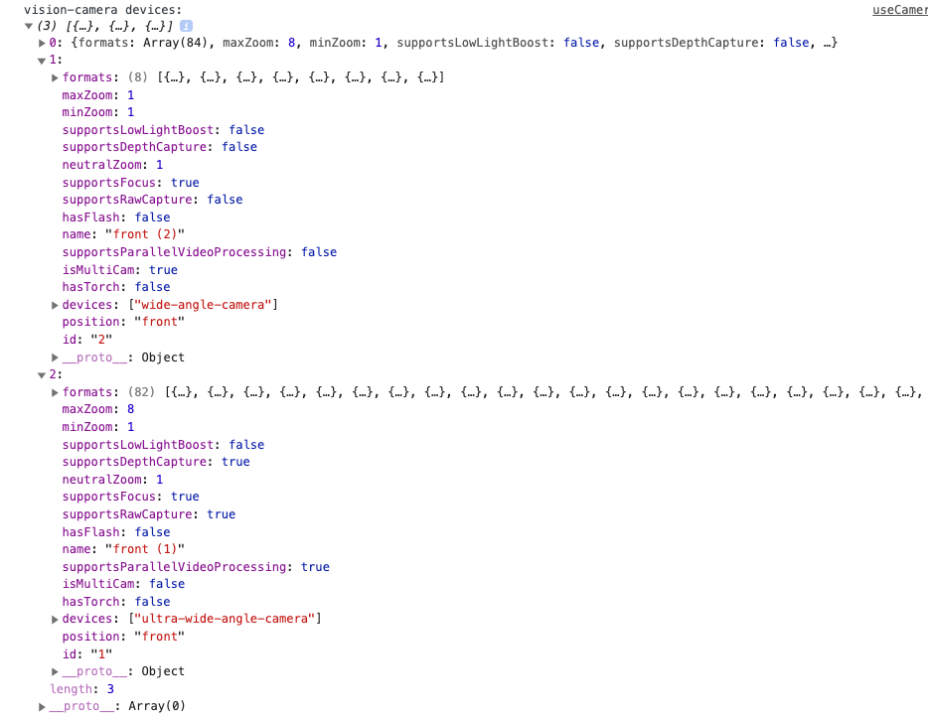Click supportsParallelVideoProcessing: true property
Image resolution: width=928 pixels, height=717 pixels.
tap(196, 567)
